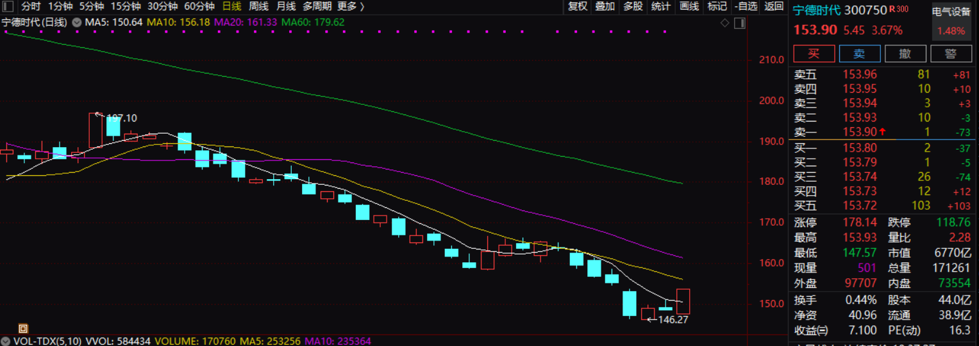Select the 15分钟 period

coord(126,6)
